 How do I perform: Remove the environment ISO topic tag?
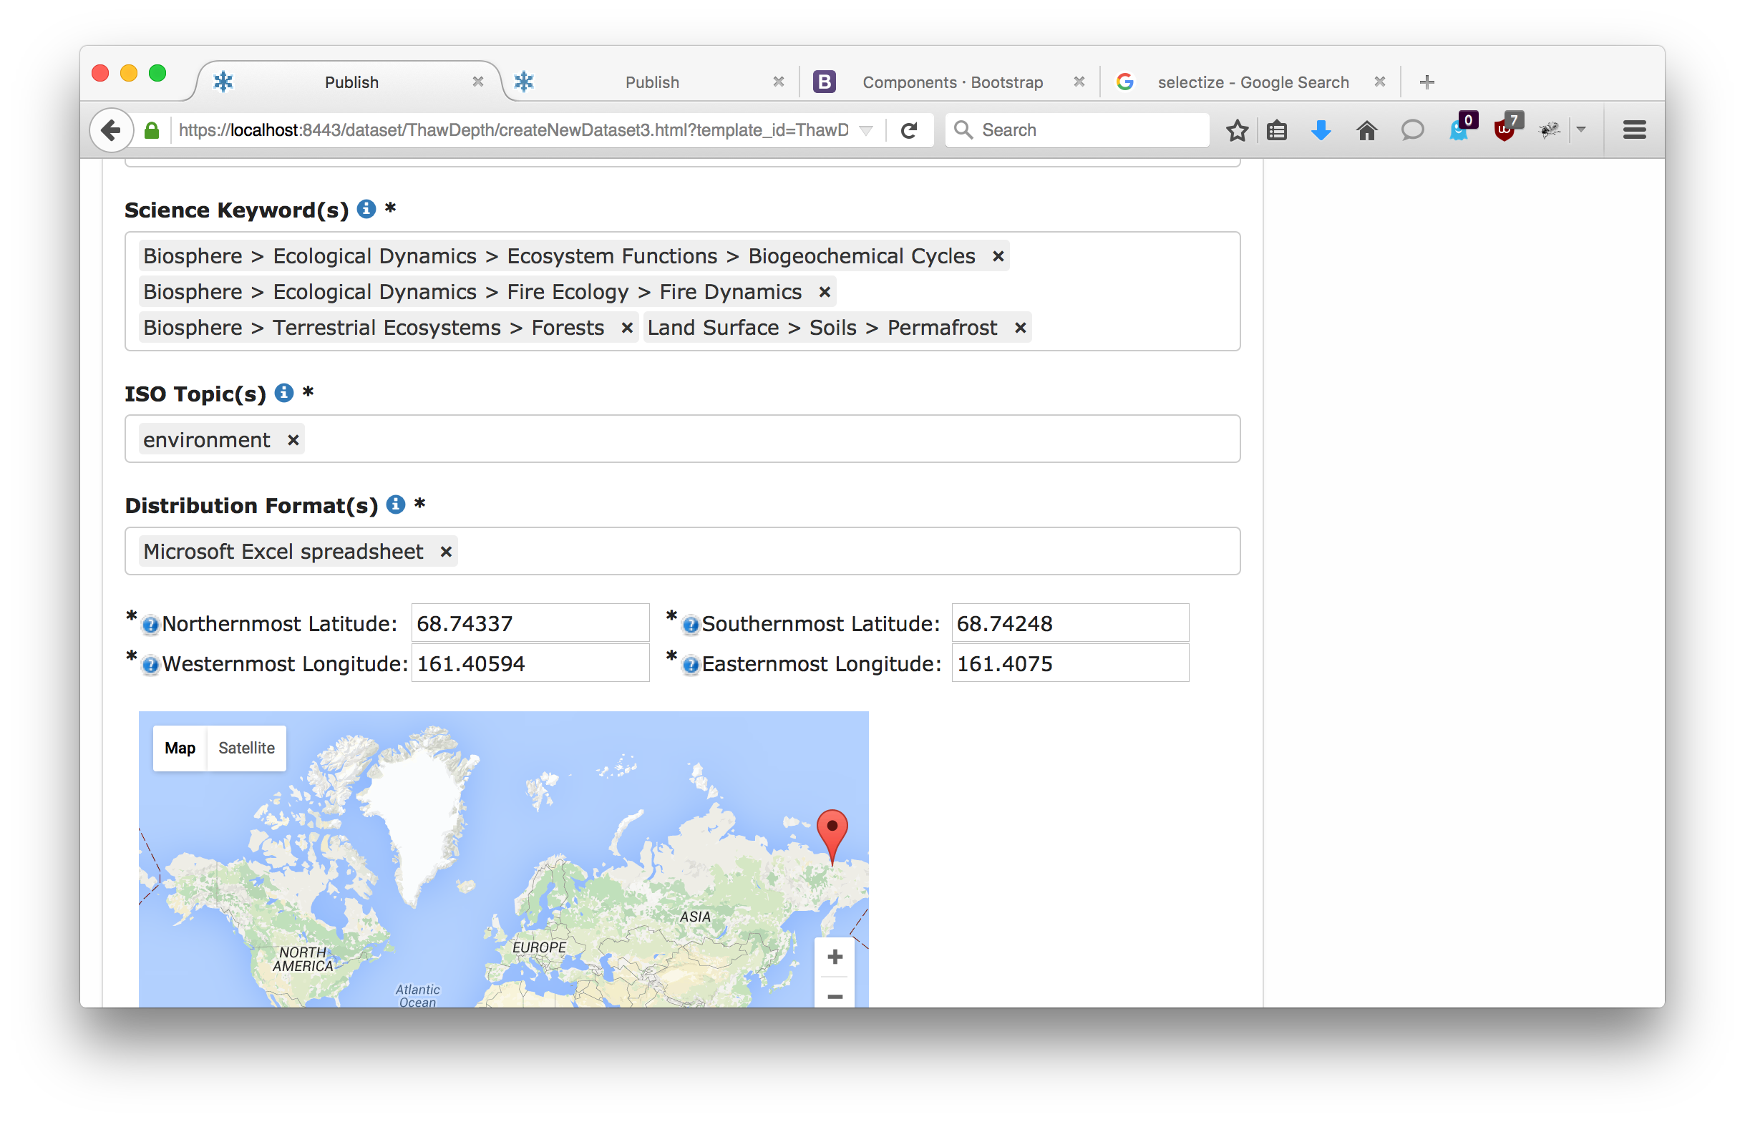[293, 440]
